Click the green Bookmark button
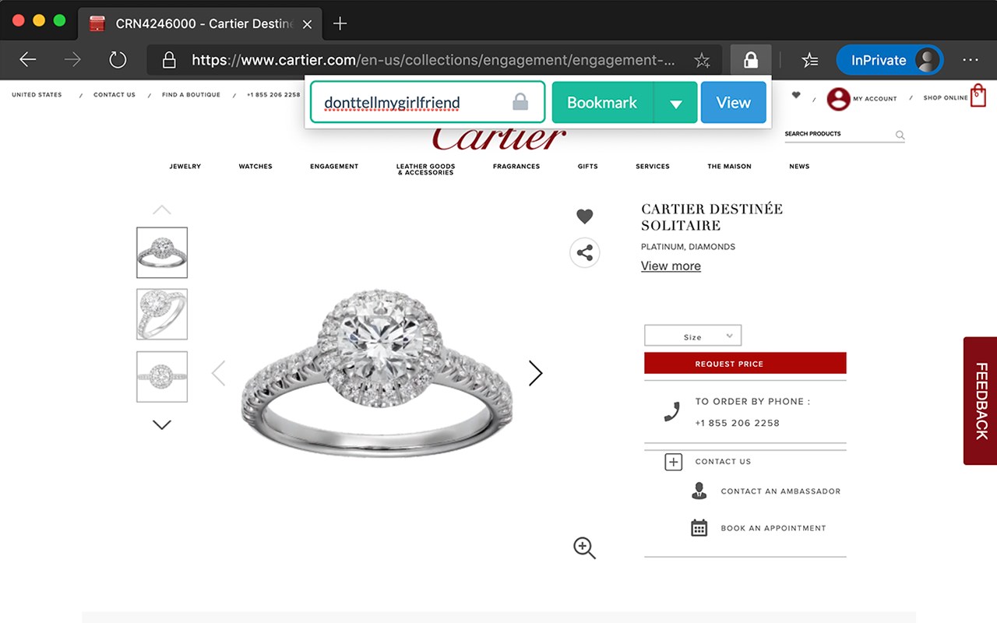Image resolution: width=997 pixels, height=623 pixels. coord(602,102)
